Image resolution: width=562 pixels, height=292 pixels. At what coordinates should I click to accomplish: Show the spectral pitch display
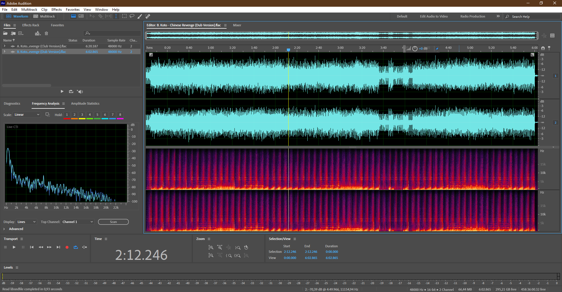point(81,16)
